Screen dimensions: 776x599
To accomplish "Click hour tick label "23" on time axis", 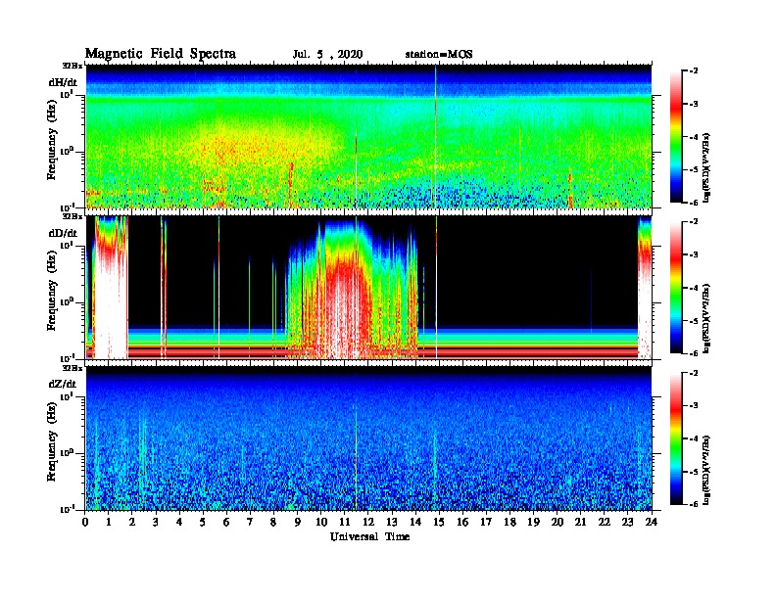I will click(x=627, y=523).
